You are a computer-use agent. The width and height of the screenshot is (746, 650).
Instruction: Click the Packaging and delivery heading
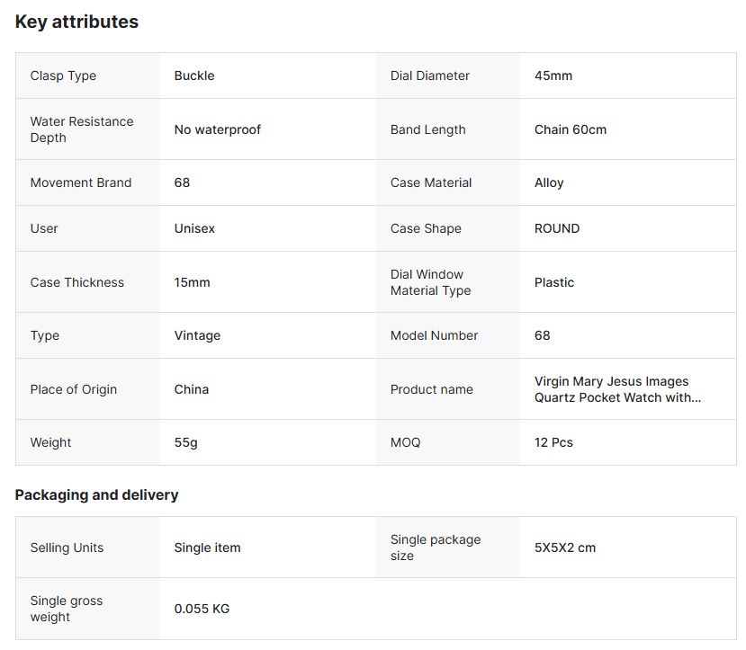pos(96,494)
